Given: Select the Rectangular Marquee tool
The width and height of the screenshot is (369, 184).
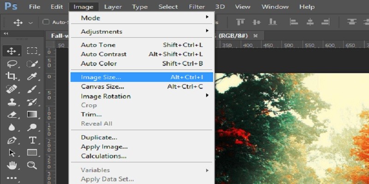Looking at the screenshot, I should tap(32, 51).
